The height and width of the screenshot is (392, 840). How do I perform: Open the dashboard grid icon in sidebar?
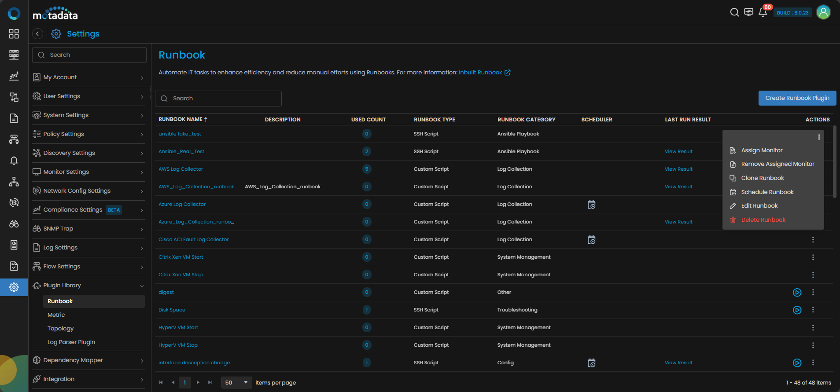tap(14, 34)
